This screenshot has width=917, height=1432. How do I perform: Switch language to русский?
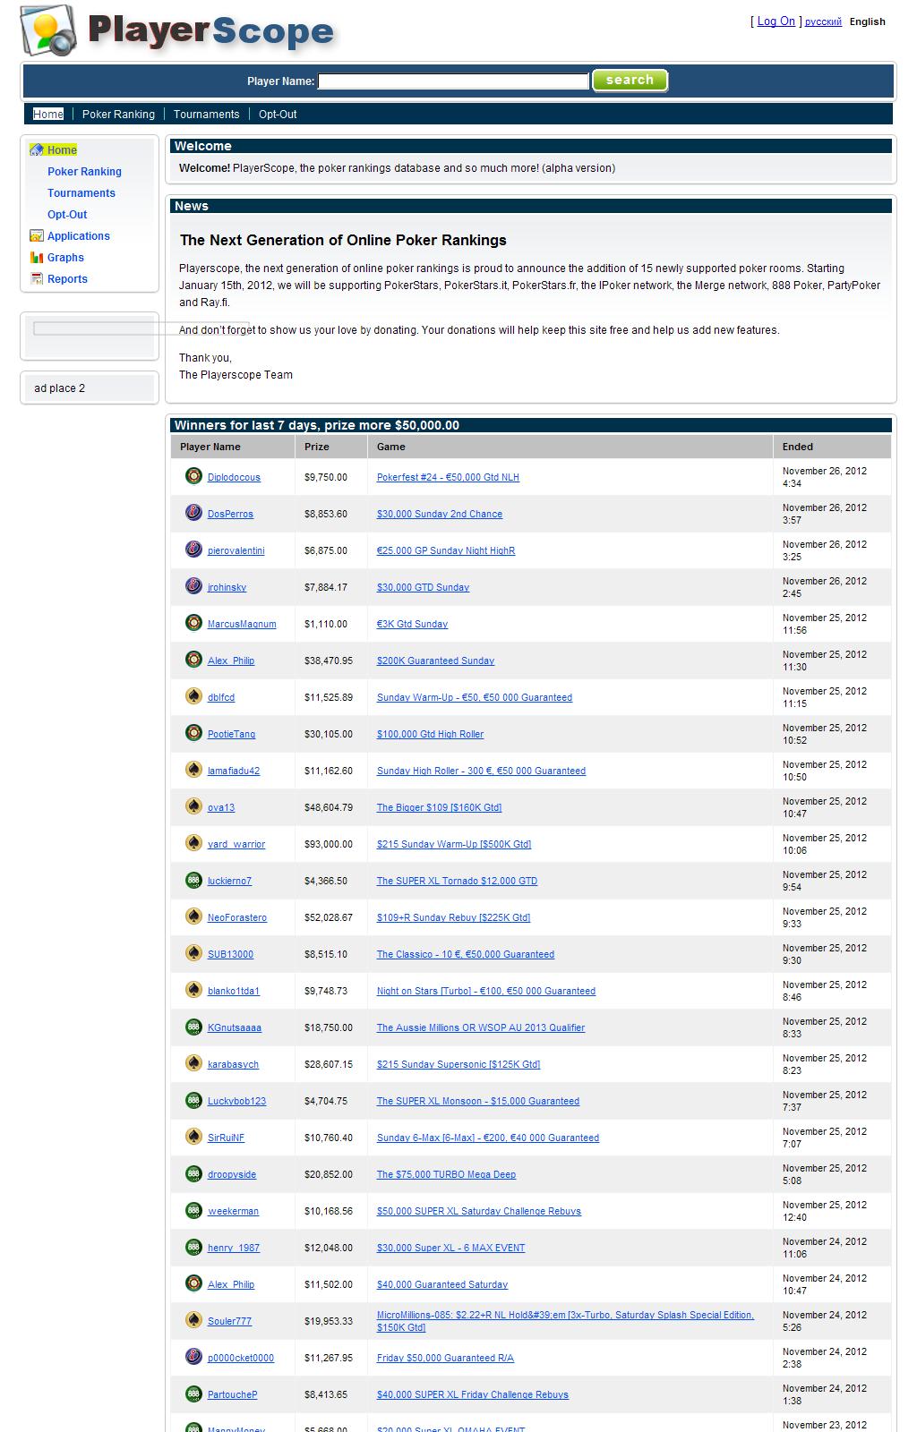point(823,22)
